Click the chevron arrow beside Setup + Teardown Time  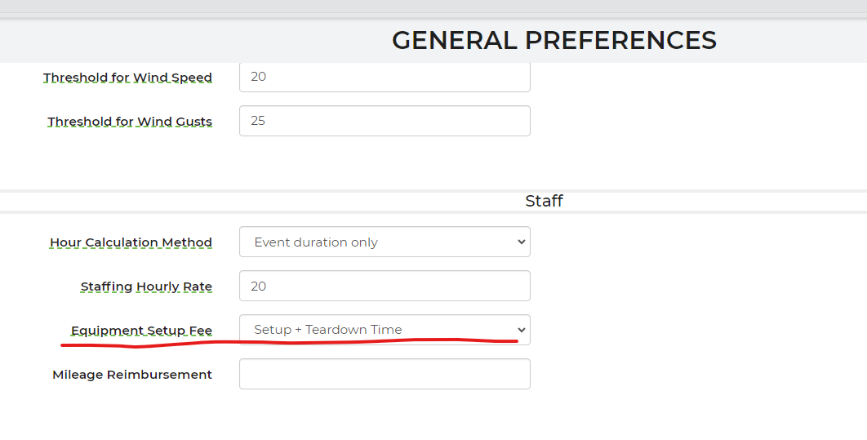tap(522, 330)
